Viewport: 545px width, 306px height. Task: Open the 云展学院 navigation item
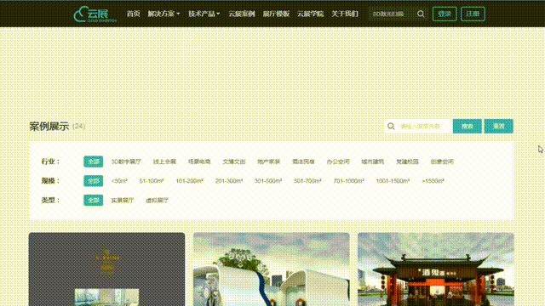[310, 14]
